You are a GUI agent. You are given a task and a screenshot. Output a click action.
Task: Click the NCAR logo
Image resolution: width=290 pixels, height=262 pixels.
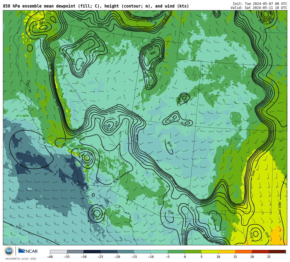pyautogui.click(x=28, y=251)
